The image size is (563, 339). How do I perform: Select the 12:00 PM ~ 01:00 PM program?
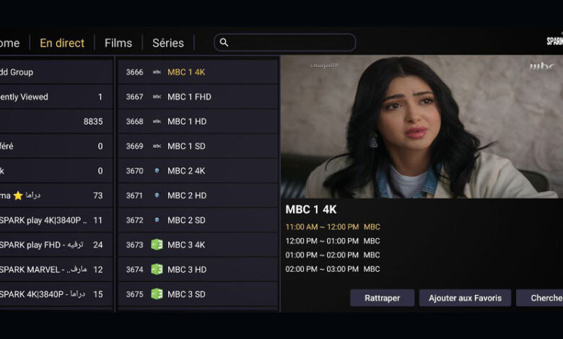point(332,241)
